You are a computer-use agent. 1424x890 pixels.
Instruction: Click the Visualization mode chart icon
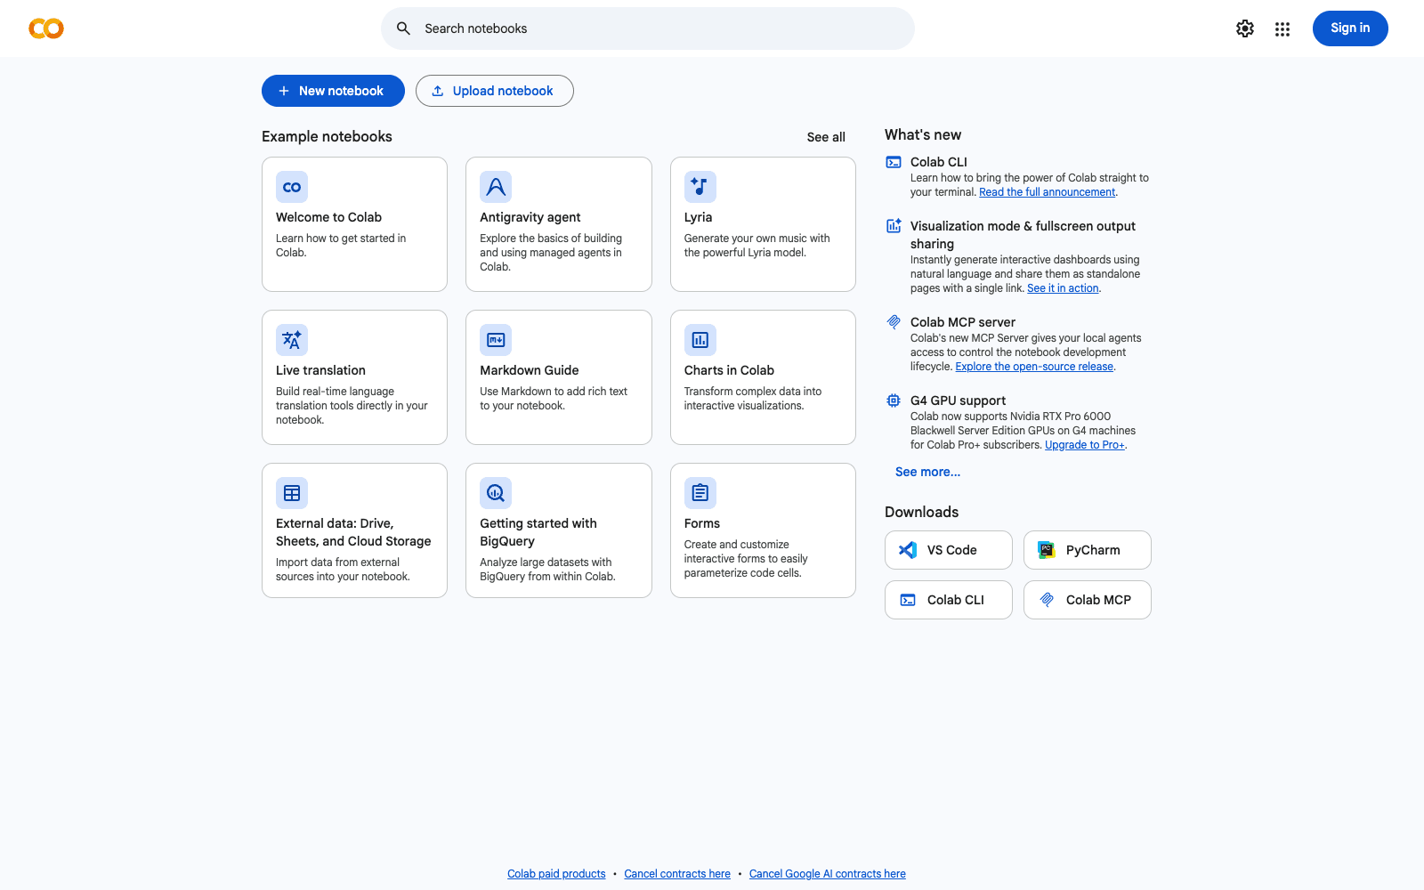[x=894, y=226]
